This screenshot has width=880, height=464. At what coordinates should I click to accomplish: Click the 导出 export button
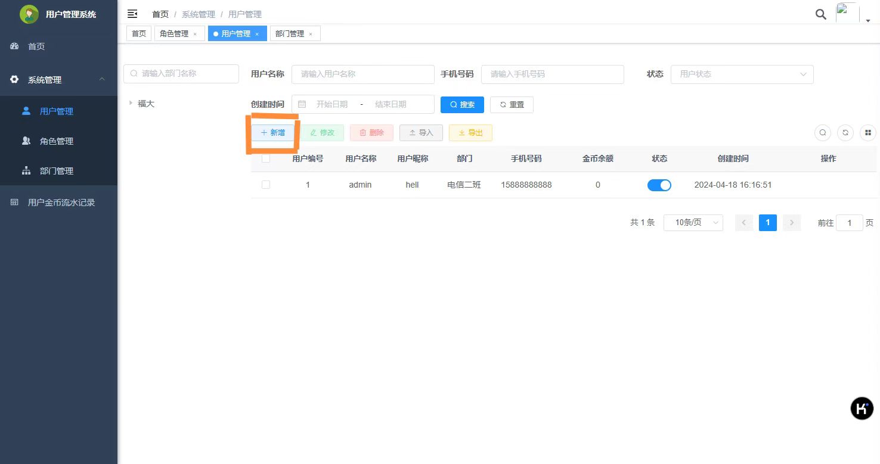tap(470, 133)
